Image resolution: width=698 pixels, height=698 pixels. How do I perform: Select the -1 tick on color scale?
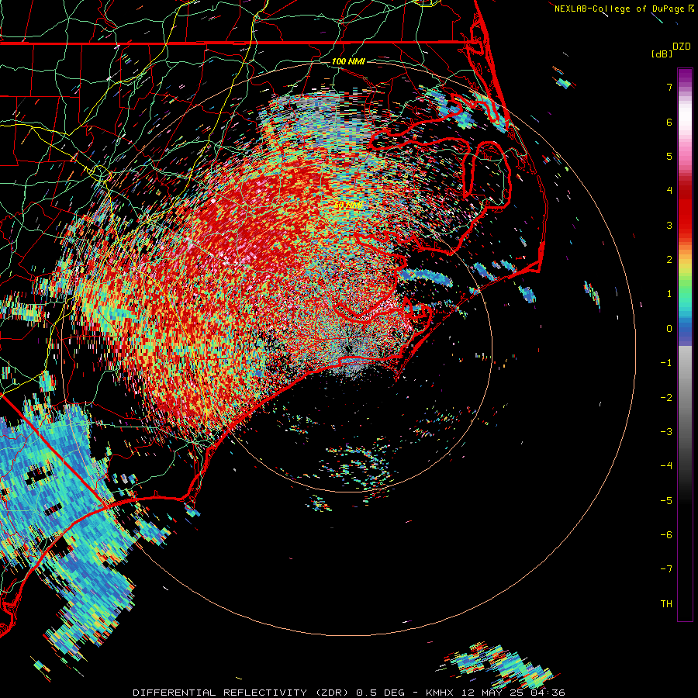click(x=666, y=363)
